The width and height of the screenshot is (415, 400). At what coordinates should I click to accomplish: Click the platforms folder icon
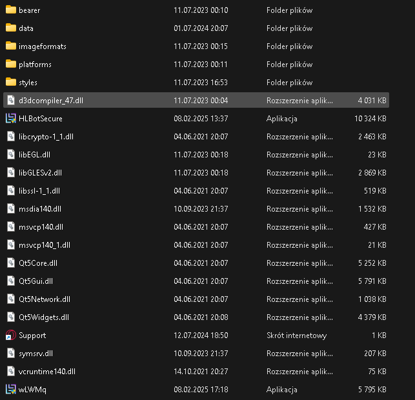[x=10, y=65]
